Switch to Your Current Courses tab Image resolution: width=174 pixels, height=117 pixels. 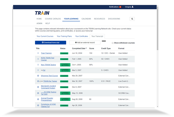45,36
